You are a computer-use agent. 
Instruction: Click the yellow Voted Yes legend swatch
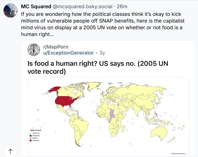pos(31,133)
